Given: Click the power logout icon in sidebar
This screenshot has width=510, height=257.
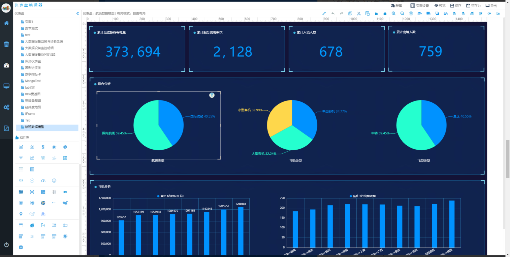Looking at the screenshot, I should coord(6,245).
